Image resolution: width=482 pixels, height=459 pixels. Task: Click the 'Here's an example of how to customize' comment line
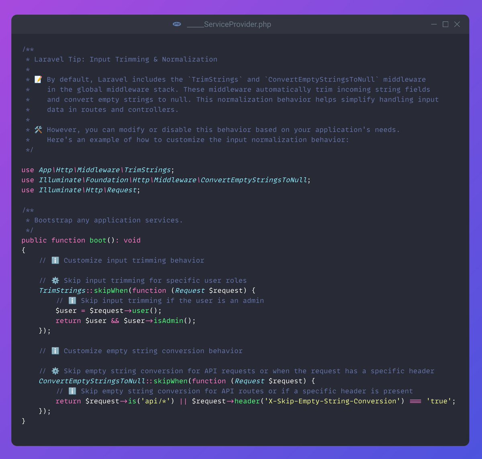point(198,139)
